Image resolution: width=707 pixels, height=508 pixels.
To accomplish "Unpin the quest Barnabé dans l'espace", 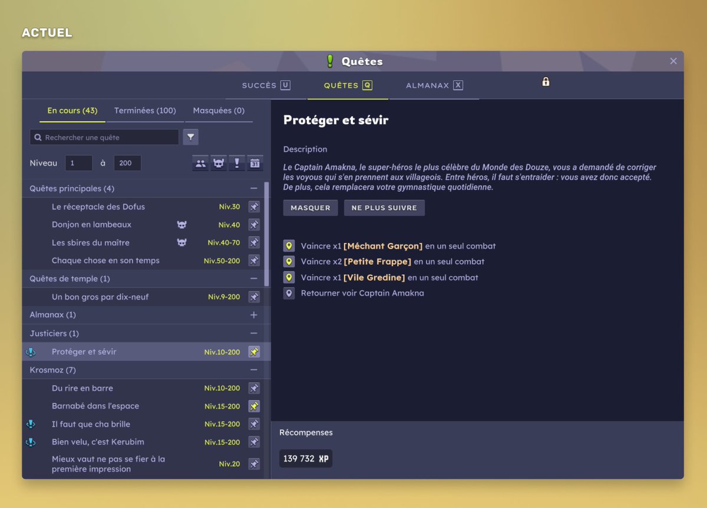I will click(254, 406).
